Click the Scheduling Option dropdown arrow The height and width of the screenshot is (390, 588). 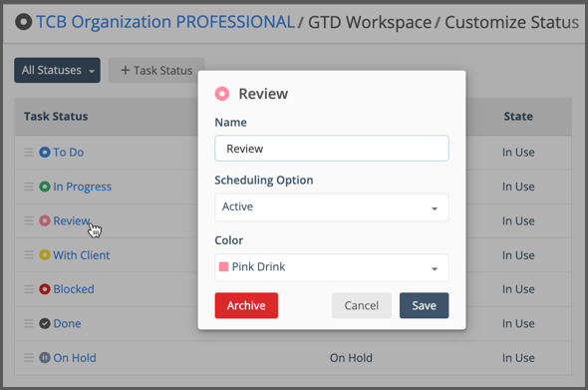pos(435,208)
